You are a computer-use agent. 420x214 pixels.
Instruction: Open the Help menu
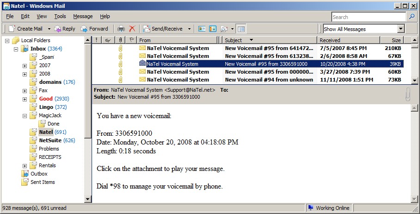105,16
